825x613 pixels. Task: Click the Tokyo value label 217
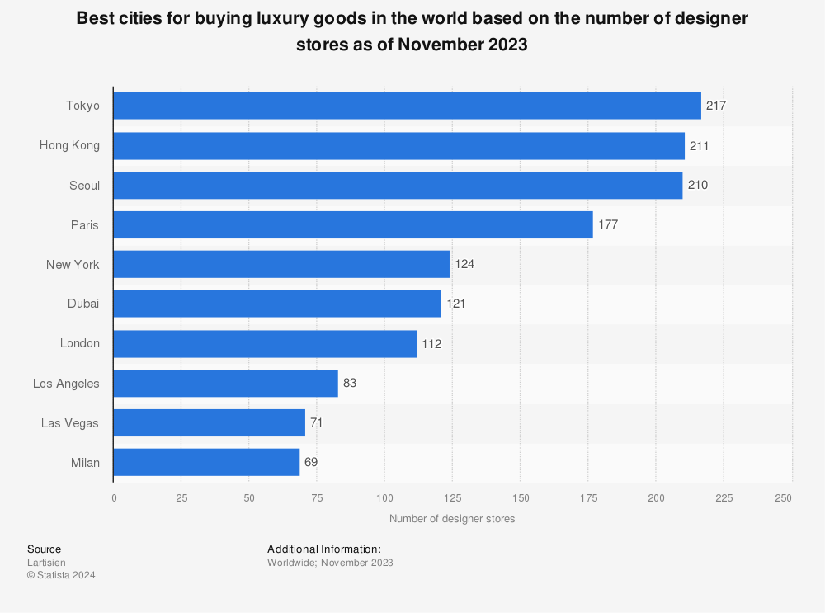[x=715, y=106]
